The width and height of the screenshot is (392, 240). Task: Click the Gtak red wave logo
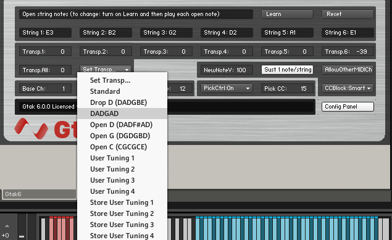31,128
